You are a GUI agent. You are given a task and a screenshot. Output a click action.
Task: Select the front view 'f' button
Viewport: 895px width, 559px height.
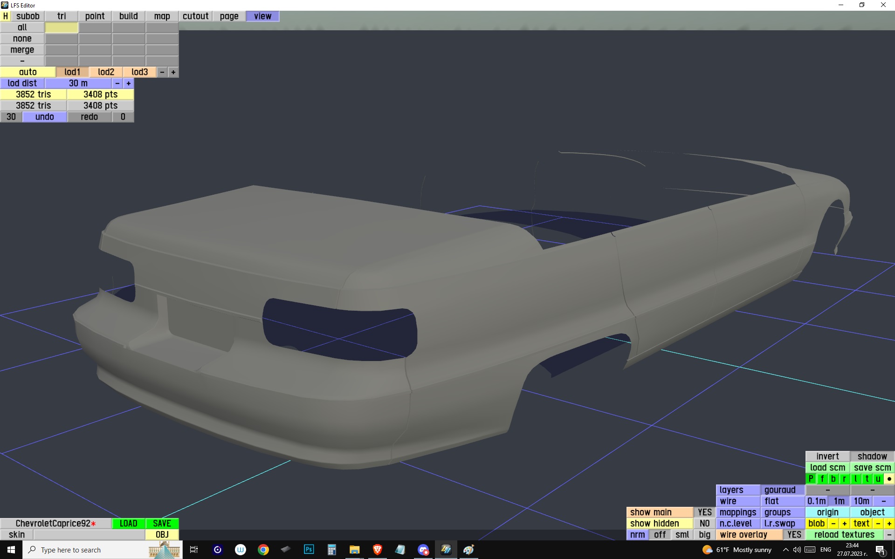coord(822,478)
